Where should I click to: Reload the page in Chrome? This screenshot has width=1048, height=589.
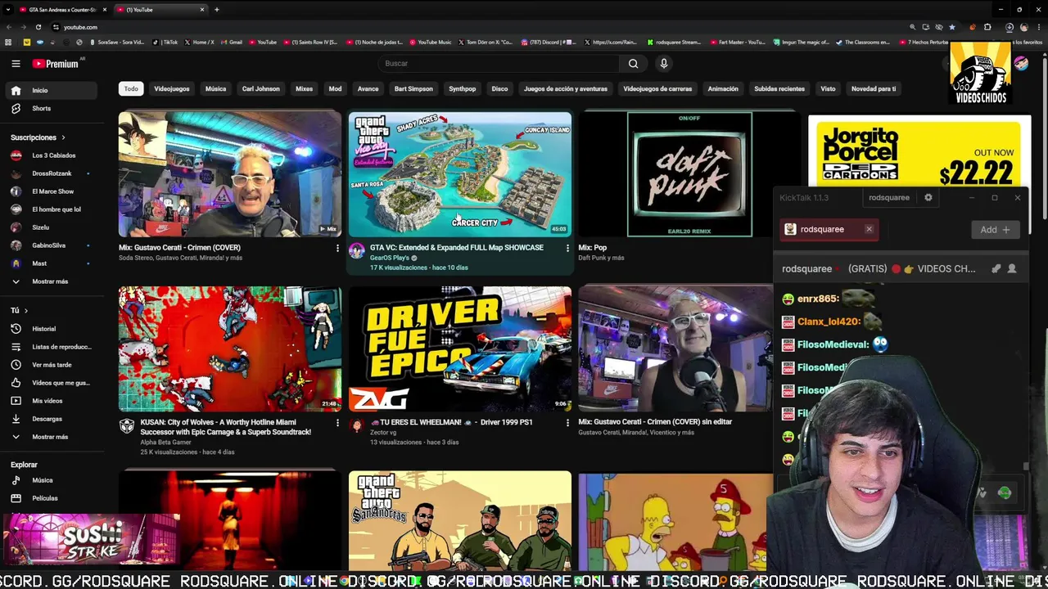(38, 27)
